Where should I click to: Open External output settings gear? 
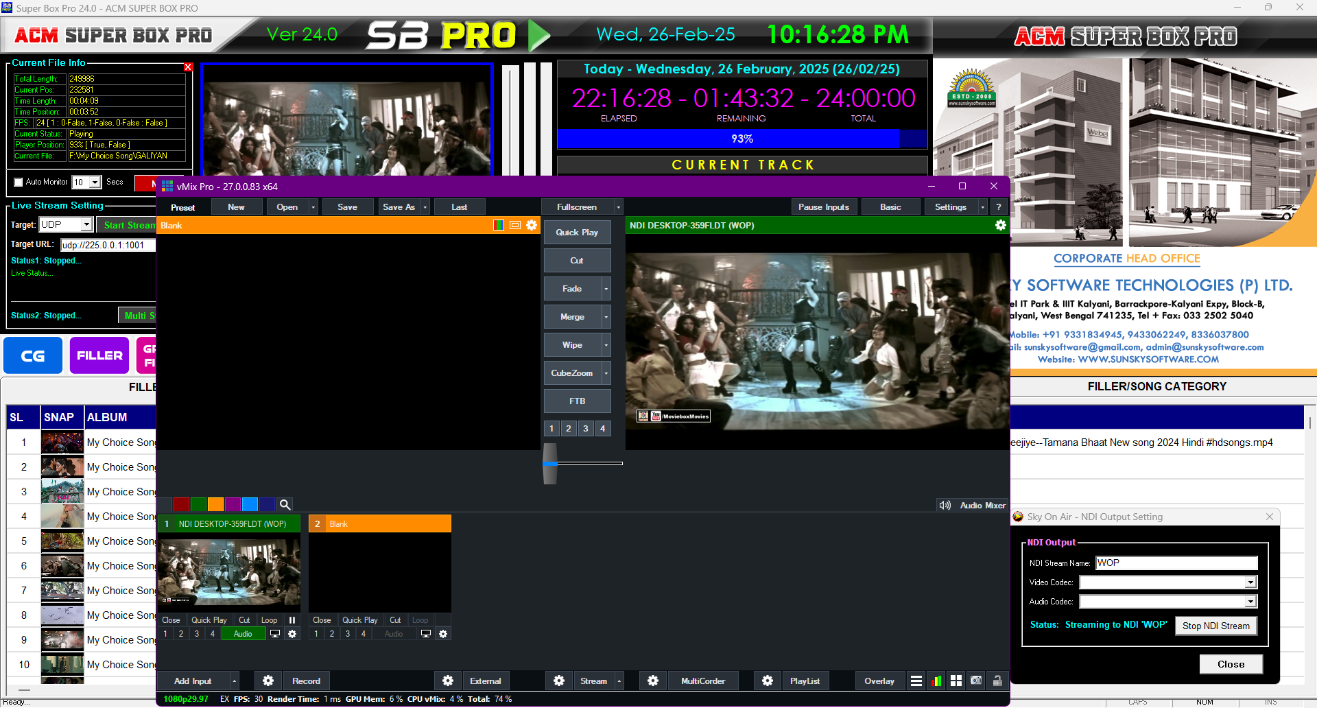click(448, 681)
